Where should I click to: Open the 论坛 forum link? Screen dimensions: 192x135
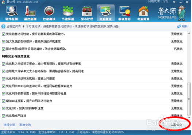[166, 1]
